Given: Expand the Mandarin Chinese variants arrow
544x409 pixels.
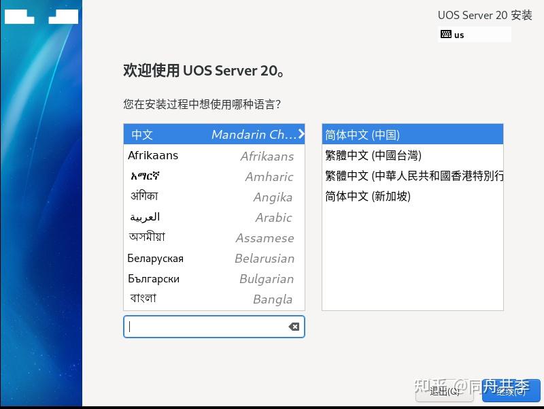Looking at the screenshot, I should 301,134.
